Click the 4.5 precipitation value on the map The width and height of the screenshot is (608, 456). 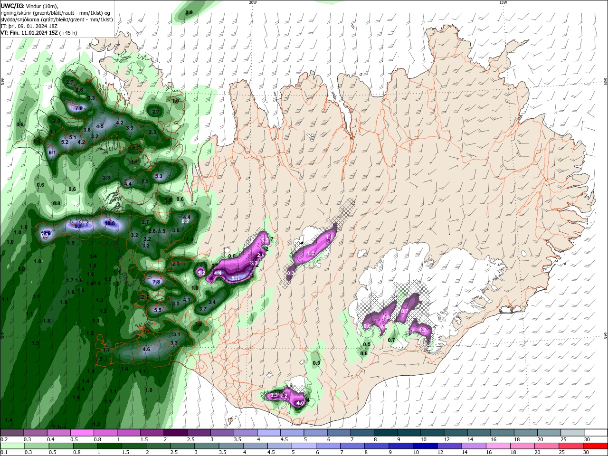tap(100, 127)
